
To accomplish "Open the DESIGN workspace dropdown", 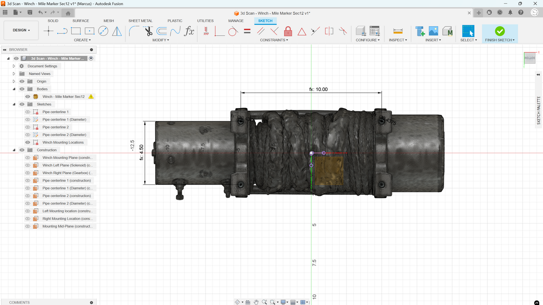I will (21, 30).
